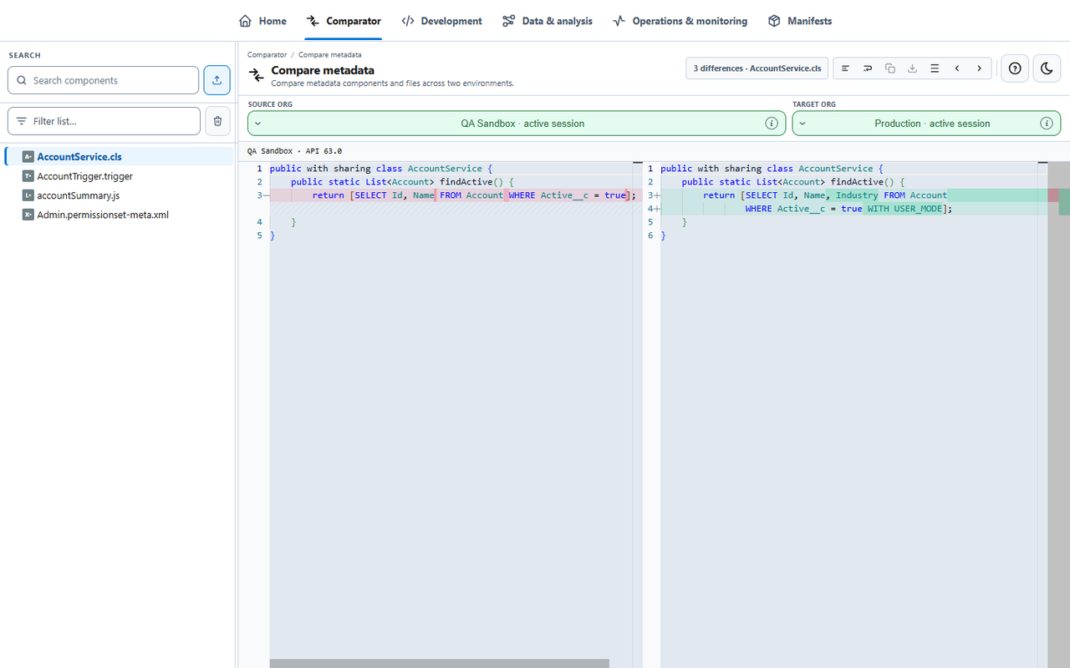Viewport: 1070px width, 668px height.
Task: Click "Industry" in the target query line
Action: (x=857, y=195)
